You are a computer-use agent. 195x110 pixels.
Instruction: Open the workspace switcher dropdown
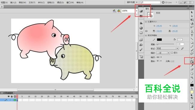coord(132,2)
